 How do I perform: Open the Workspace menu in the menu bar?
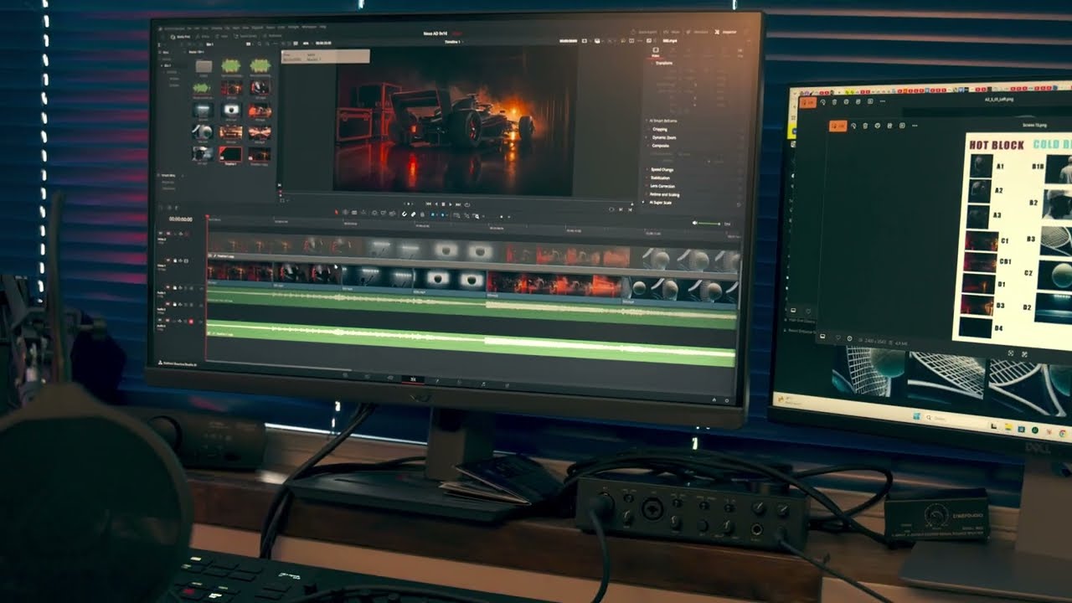pos(309,27)
